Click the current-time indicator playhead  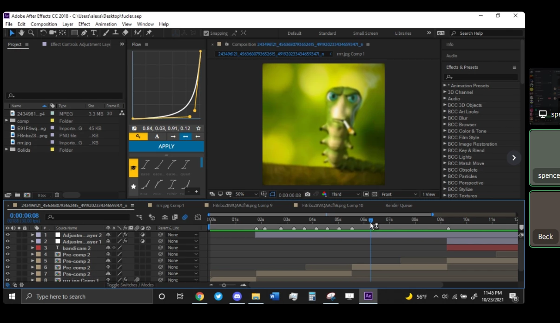coord(370,220)
